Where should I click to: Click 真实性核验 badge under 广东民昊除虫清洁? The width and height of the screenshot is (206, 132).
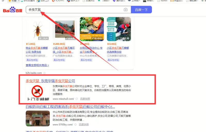(59, 60)
